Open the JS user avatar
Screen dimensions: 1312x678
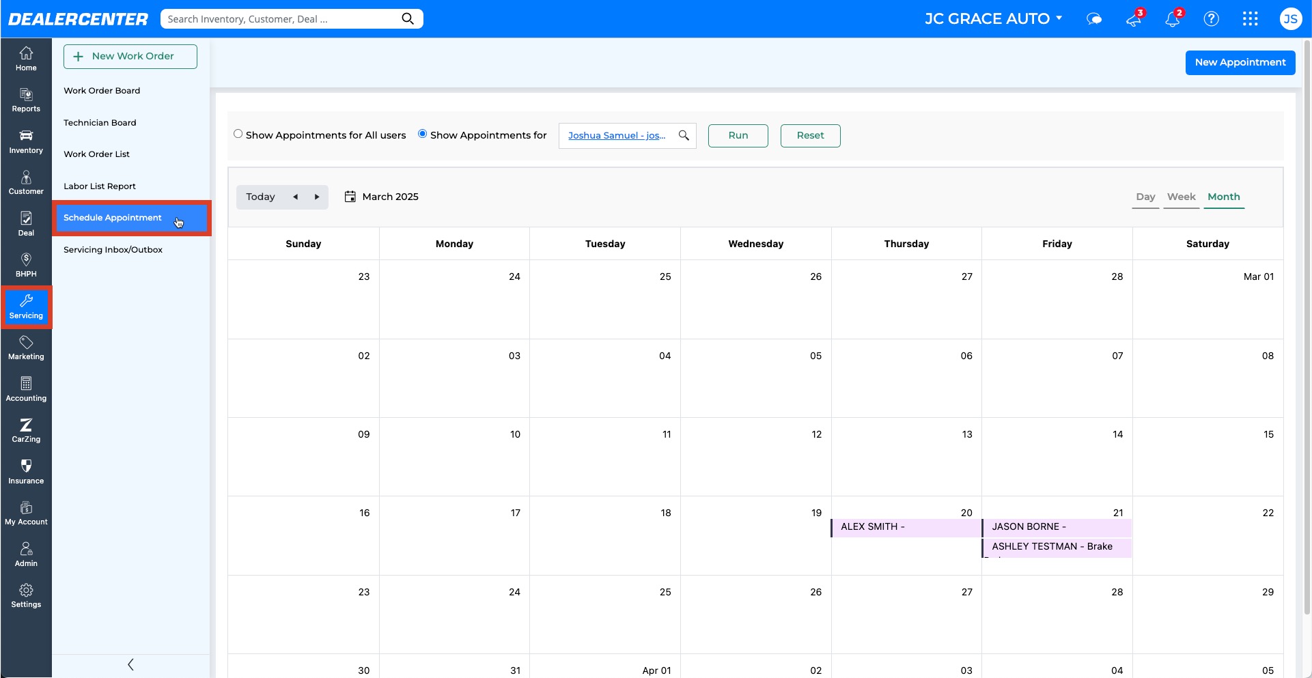point(1290,18)
